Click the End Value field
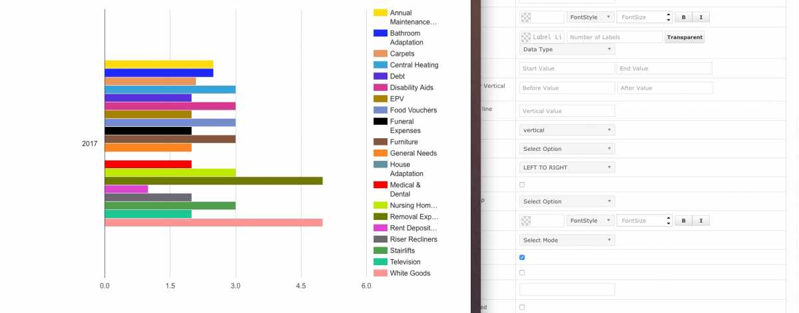Screen dimensions: 799x313 coord(665,68)
